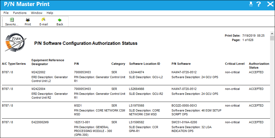Screen dimensions: 275x138
Task: Click P/N Description CORE NETWORK CSM MSD
Action: [x=100, y=112]
